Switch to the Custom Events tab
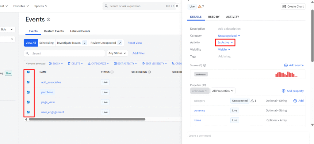The height and width of the screenshot is (144, 314). click(x=54, y=31)
